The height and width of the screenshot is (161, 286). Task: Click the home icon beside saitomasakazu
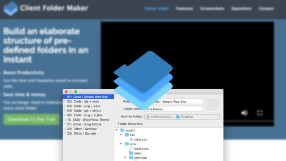pos(148,117)
